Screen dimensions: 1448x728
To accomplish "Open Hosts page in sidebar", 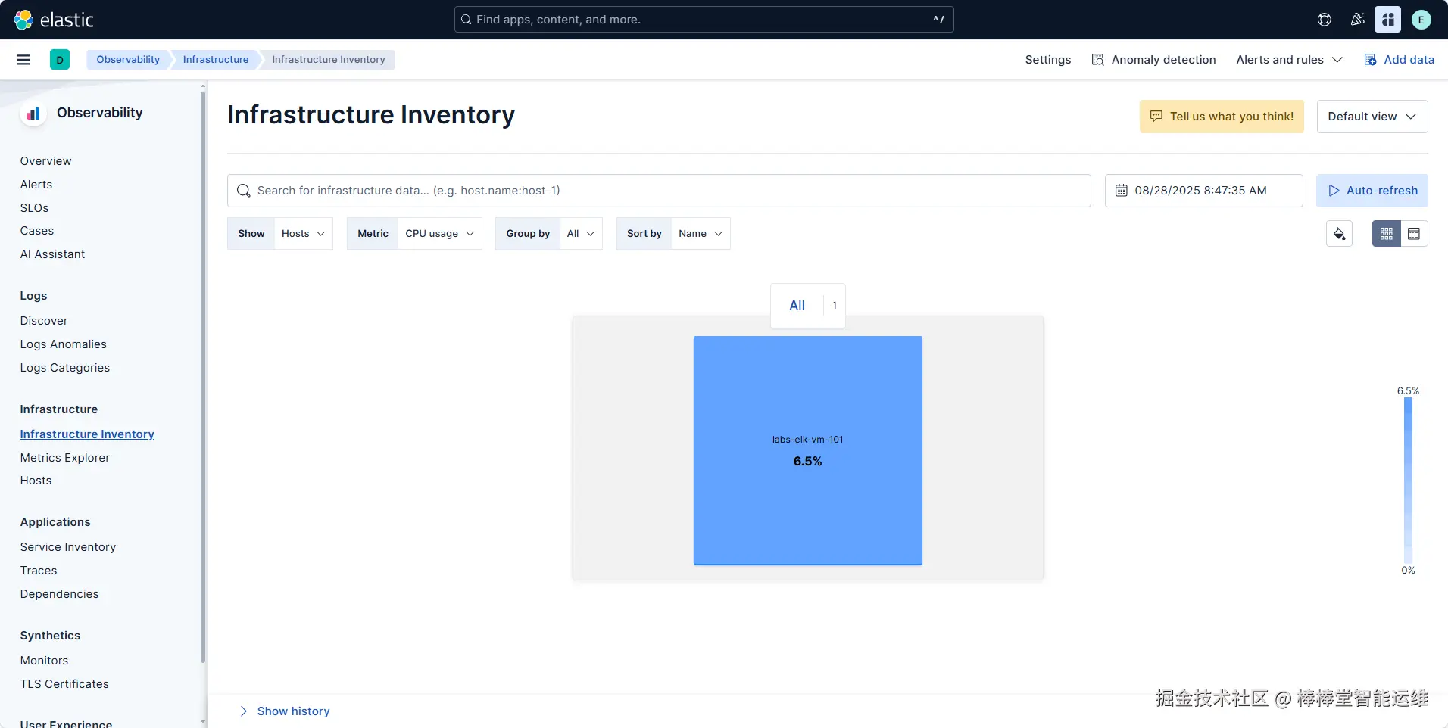I will coord(36,481).
